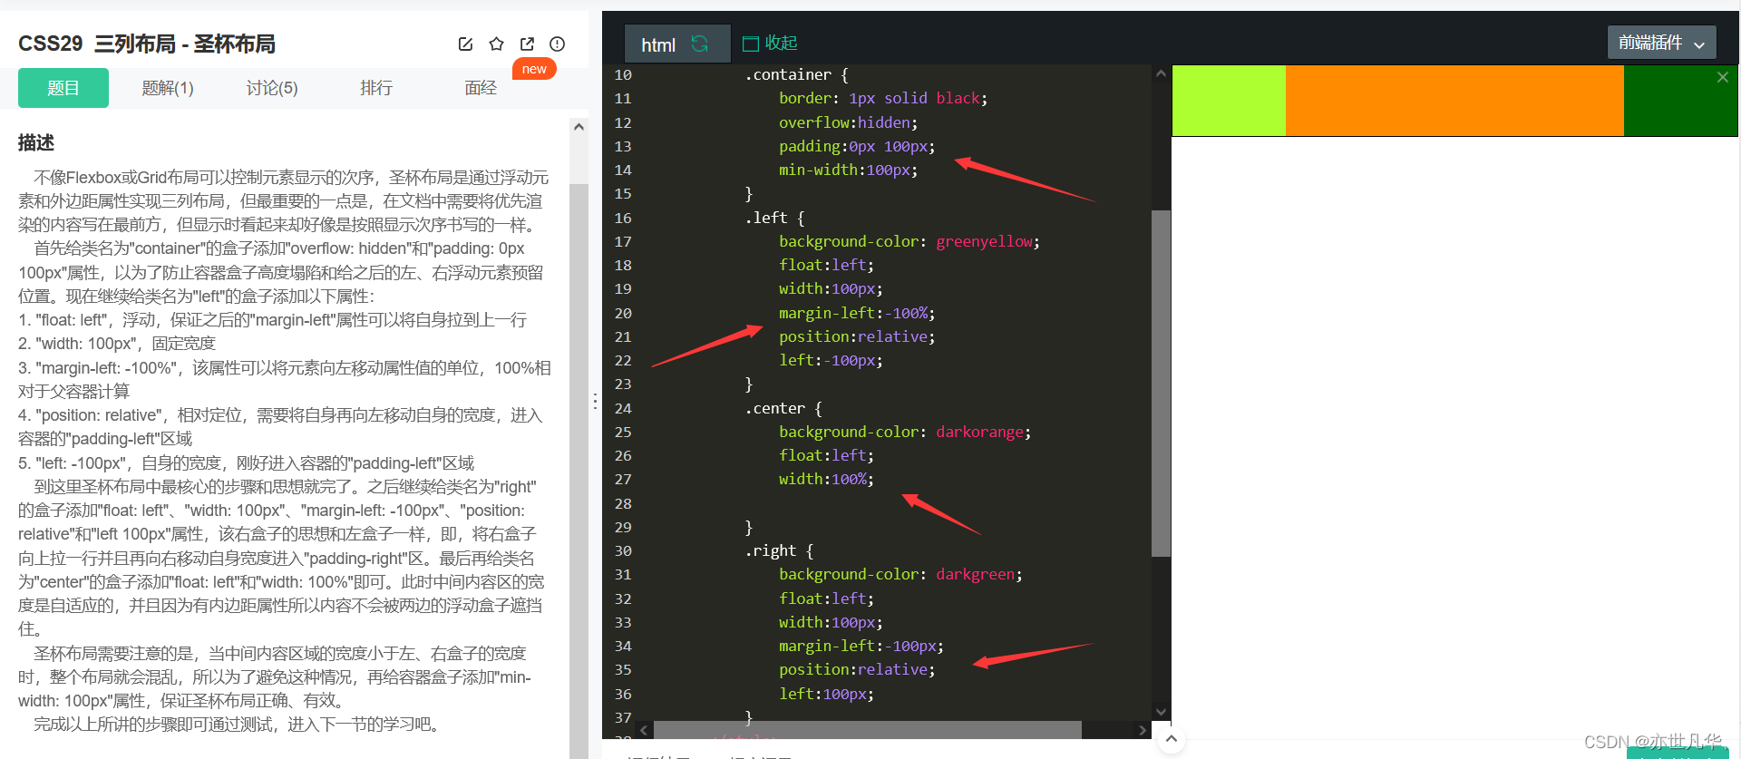The height and width of the screenshot is (759, 1741).
Task: Favorite this problem with the star icon
Action: pyautogui.click(x=496, y=44)
